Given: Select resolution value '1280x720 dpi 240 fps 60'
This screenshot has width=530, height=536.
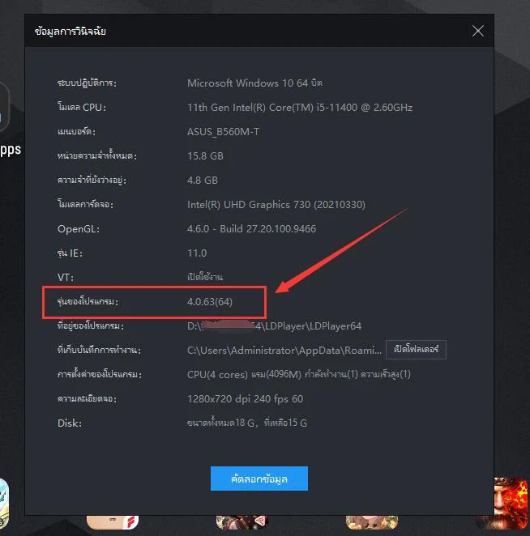Looking at the screenshot, I should (x=245, y=399).
